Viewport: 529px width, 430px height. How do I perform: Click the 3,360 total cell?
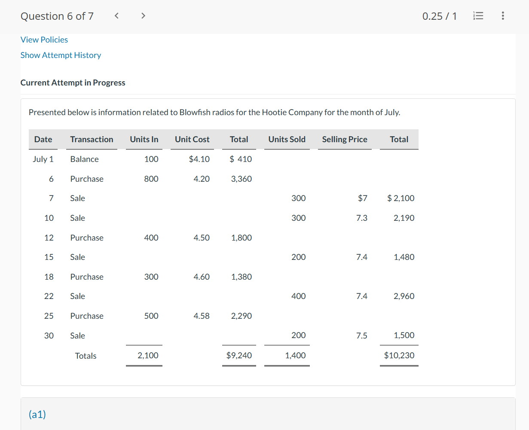pos(242,179)
